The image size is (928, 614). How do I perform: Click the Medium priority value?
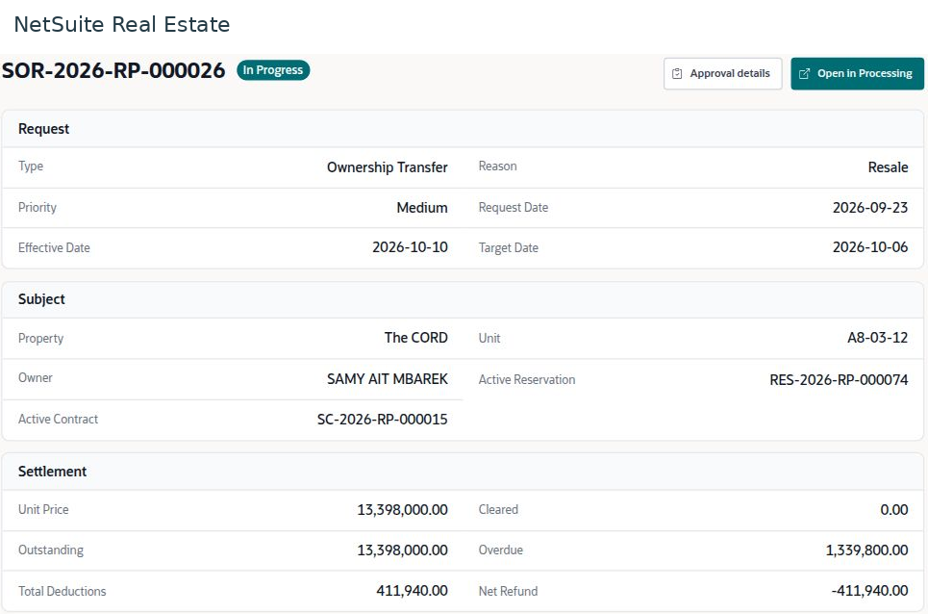[422, 208]
